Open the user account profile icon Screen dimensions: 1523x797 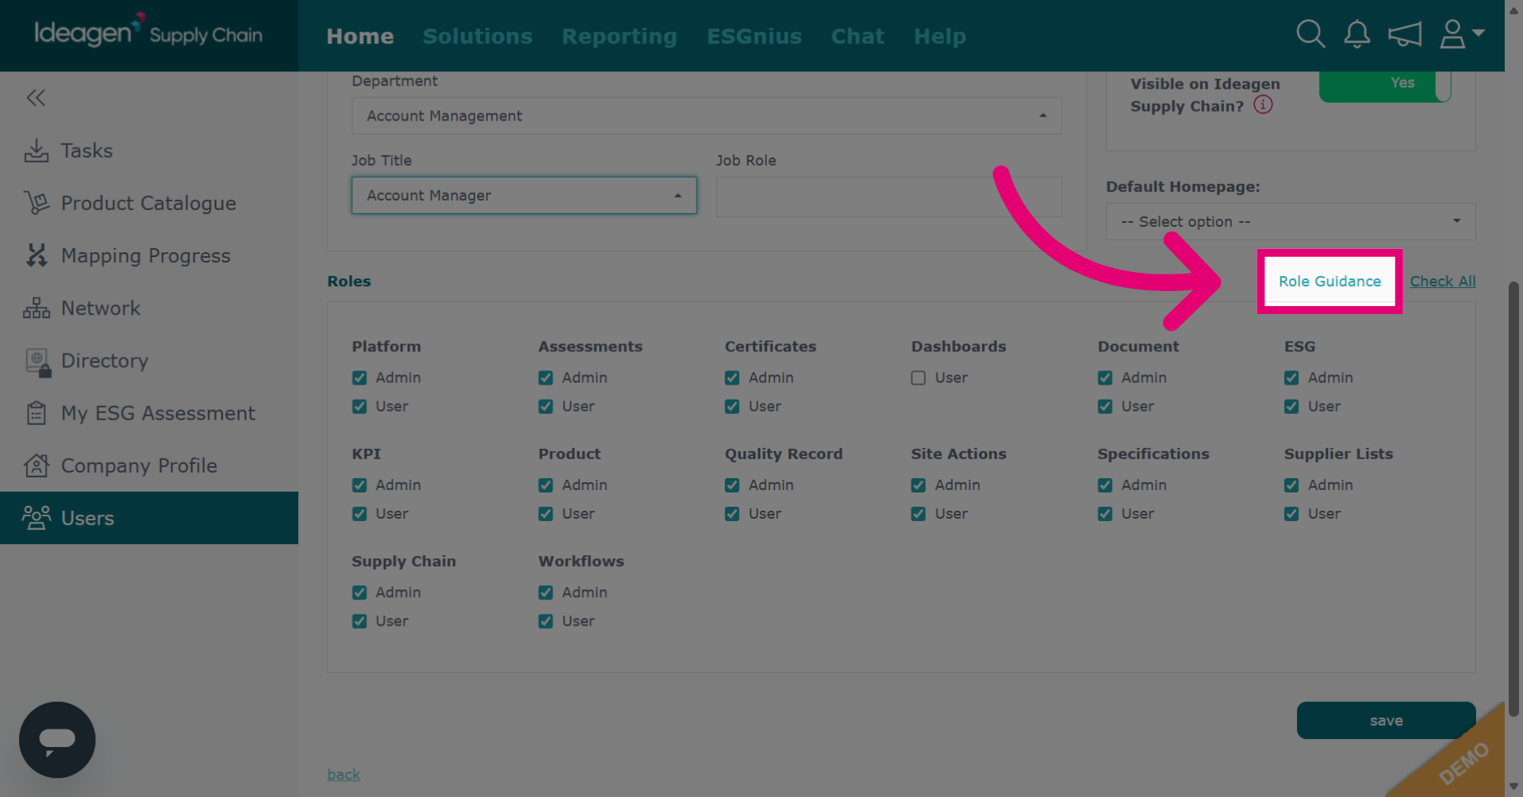tap(1461, 34)
